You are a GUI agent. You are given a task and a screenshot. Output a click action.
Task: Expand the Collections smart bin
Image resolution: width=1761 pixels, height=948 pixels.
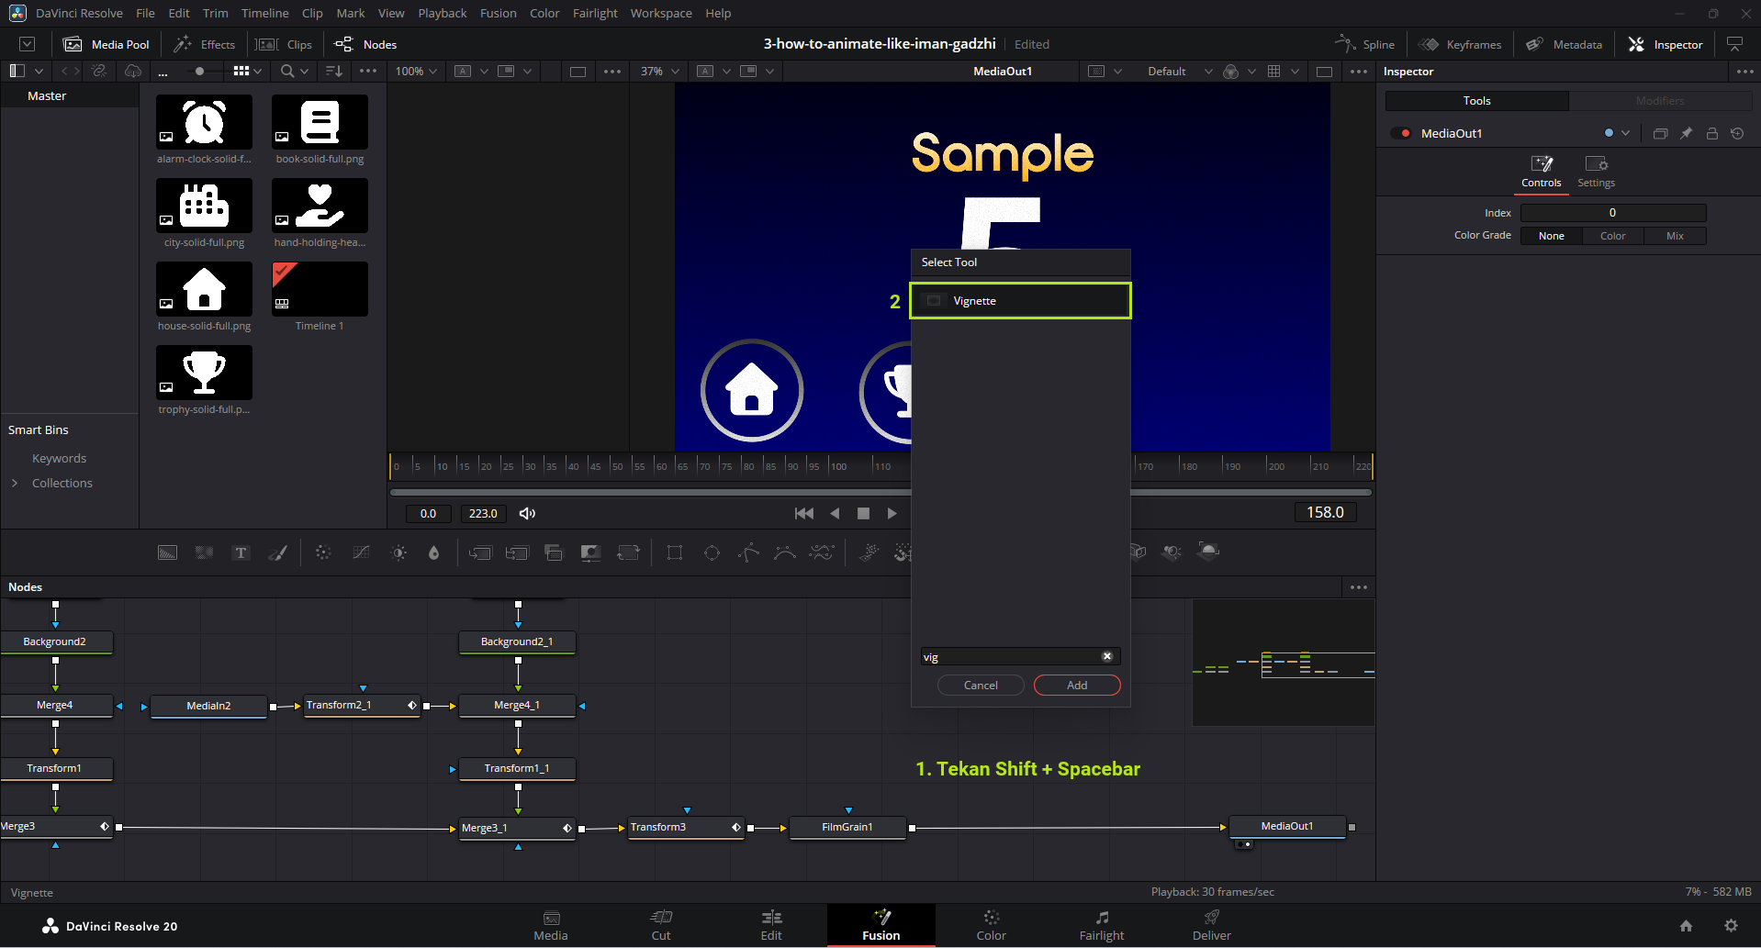[15, 483]
